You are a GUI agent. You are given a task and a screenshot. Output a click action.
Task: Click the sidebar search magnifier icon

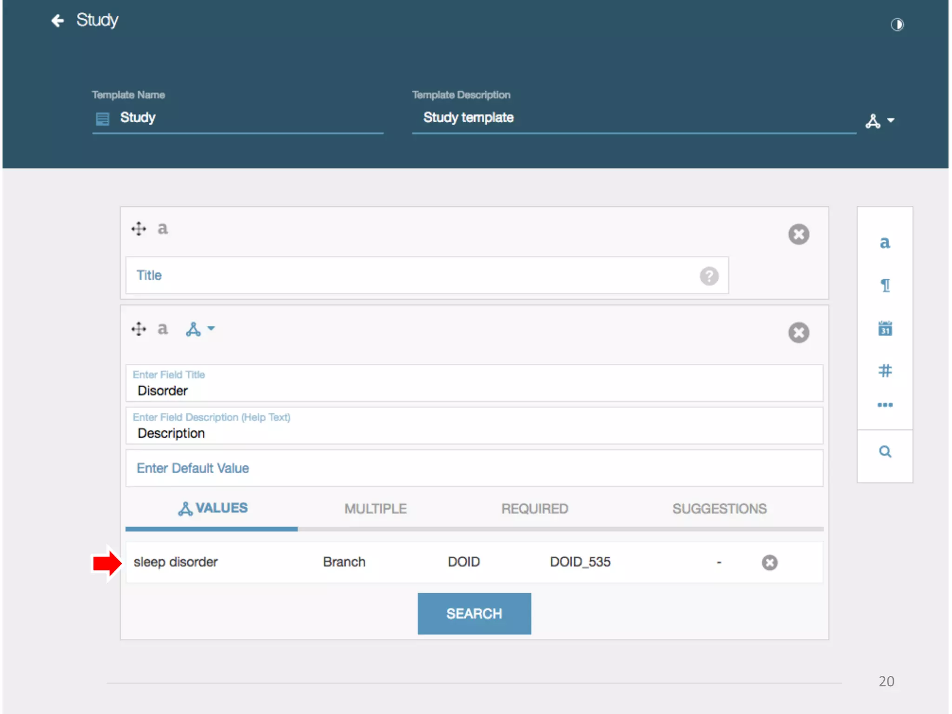click(885, 451)
